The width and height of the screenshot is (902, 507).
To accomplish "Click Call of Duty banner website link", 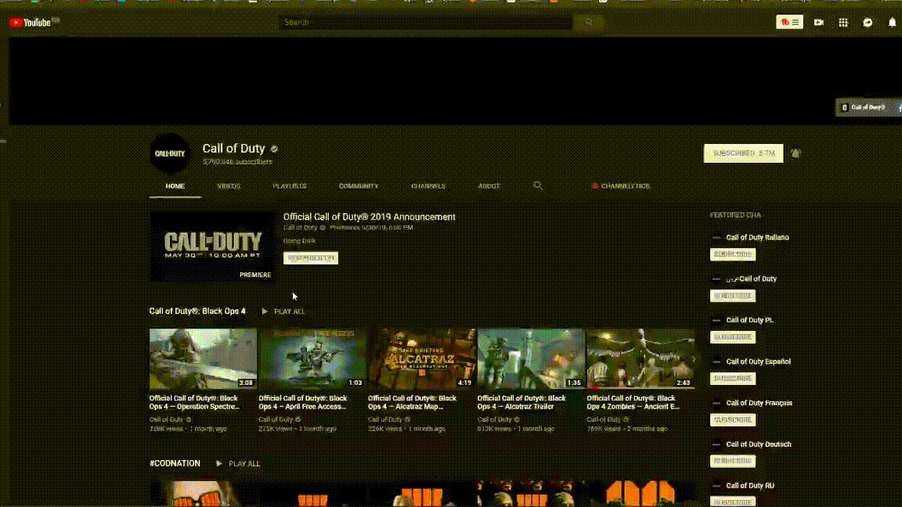I will (864, 107).
